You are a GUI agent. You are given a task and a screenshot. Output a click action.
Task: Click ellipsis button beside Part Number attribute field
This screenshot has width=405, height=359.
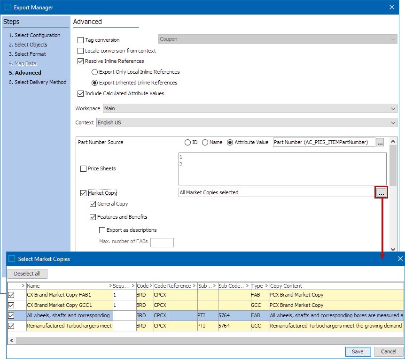[380, 142]
